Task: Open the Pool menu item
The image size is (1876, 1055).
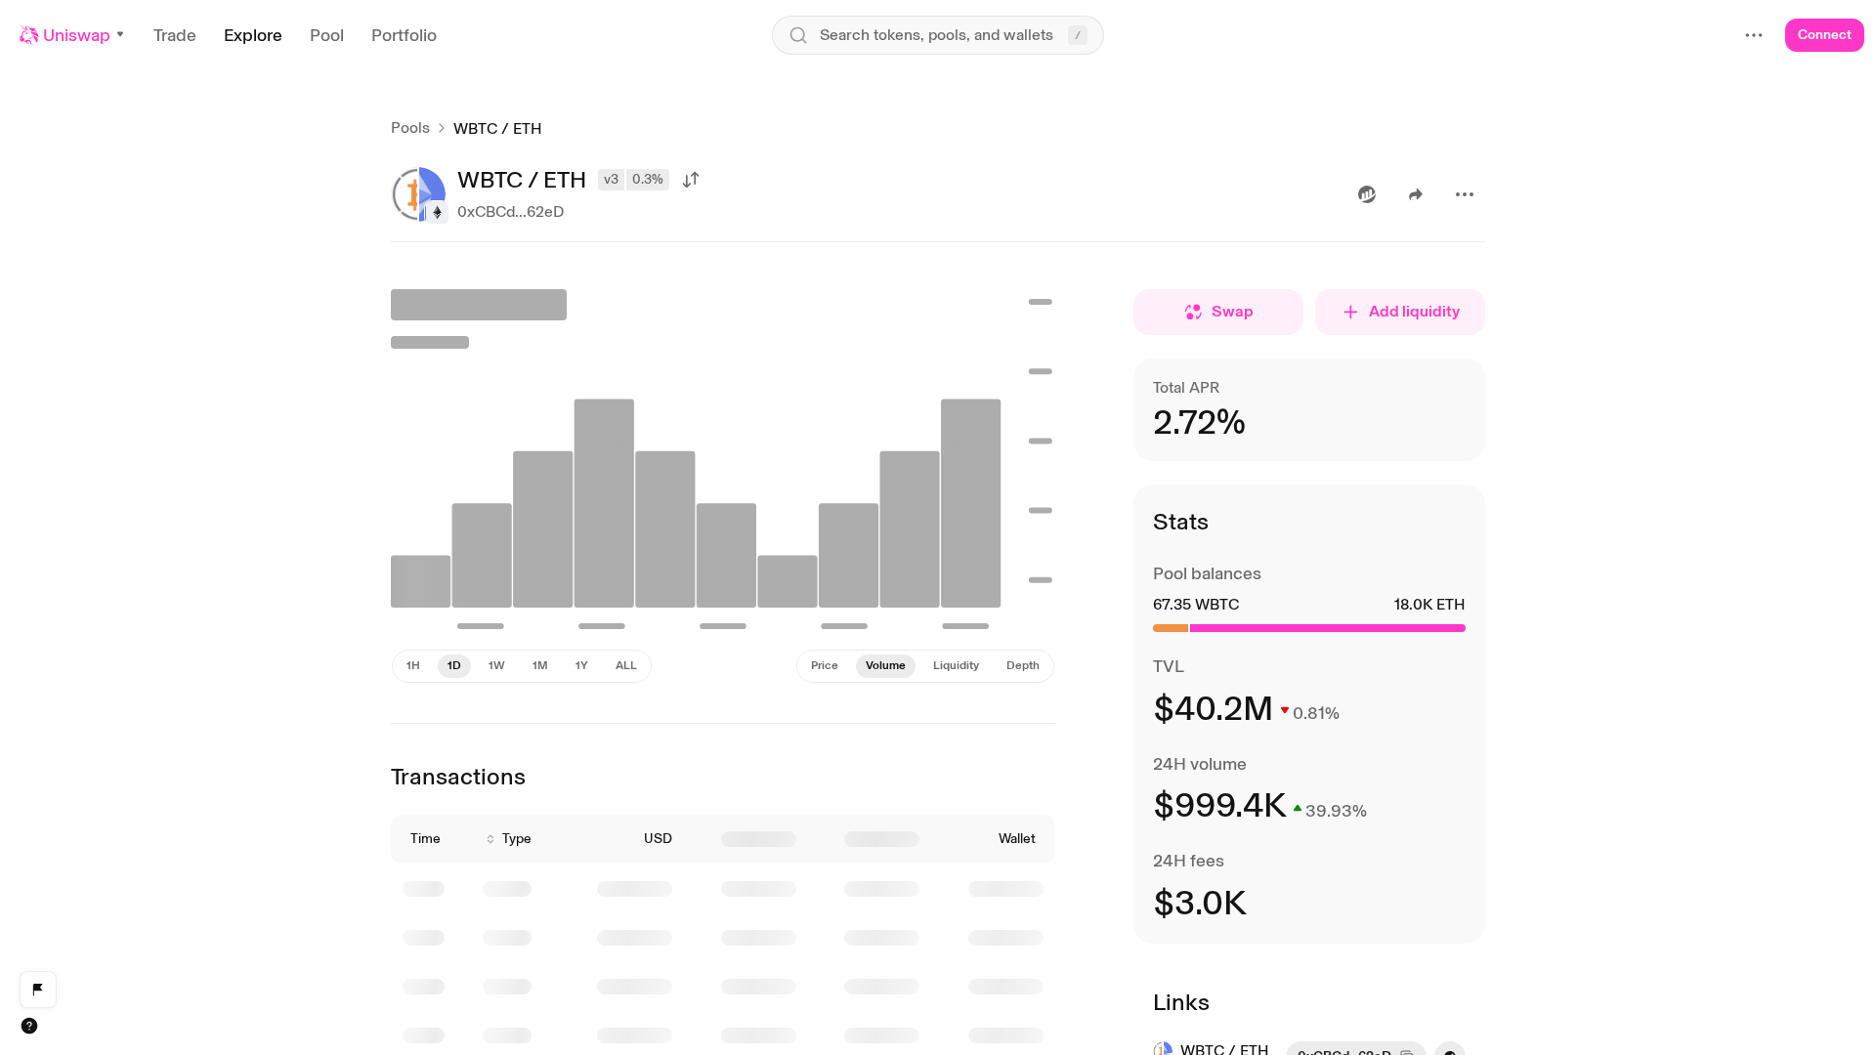Action: point(326,35)
